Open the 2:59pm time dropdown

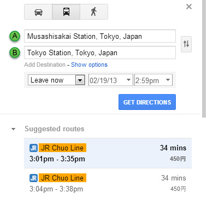(153, 80)
